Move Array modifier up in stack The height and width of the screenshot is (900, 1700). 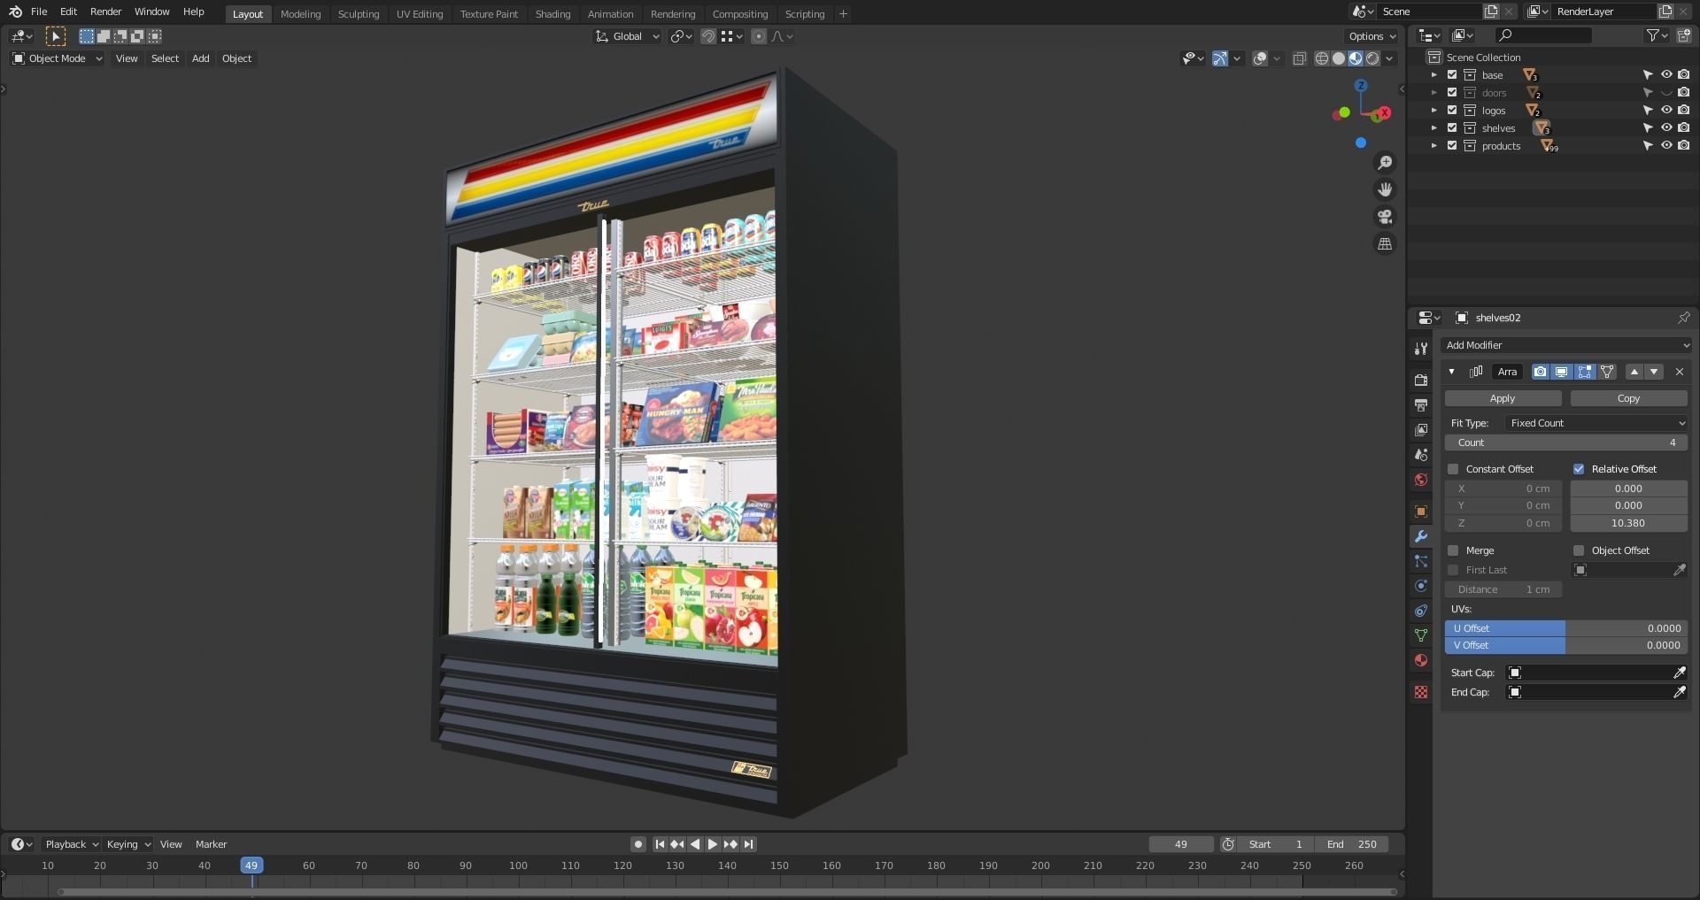click(x=1634, y=372)
